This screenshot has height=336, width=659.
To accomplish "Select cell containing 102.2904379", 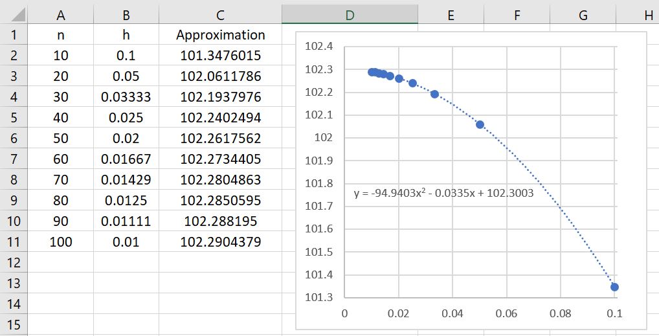I will pos(220,242).
